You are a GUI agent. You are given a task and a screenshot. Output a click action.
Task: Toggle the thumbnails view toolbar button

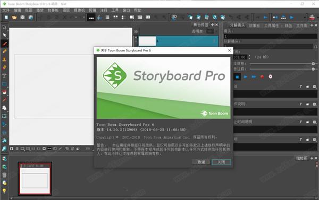(x=107, y=18)
